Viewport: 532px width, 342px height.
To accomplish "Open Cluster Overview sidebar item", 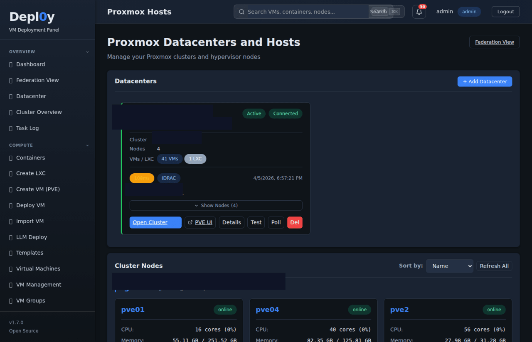I will point(47,112).
